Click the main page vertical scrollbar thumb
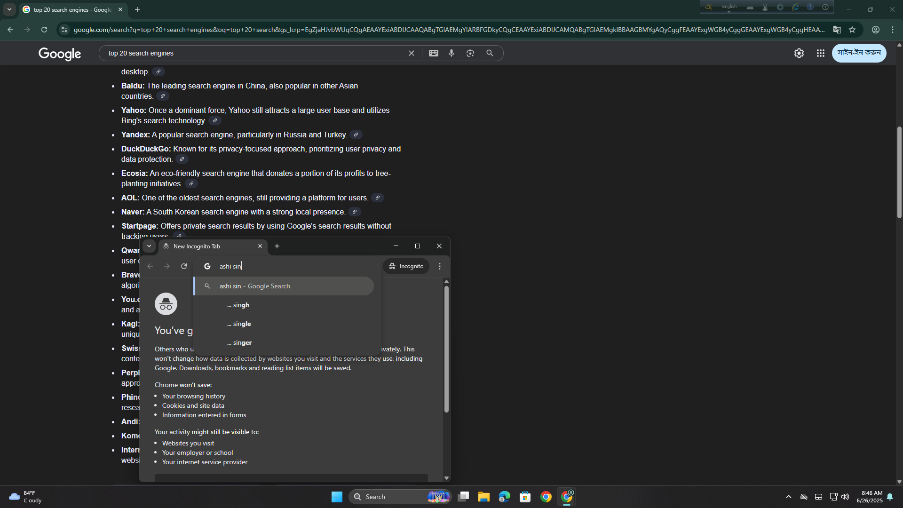 click(x=899, y=172)
